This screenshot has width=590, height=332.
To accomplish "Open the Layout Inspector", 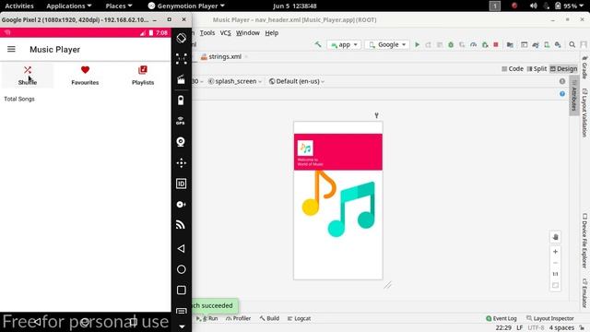I will (x=550, y=318).
